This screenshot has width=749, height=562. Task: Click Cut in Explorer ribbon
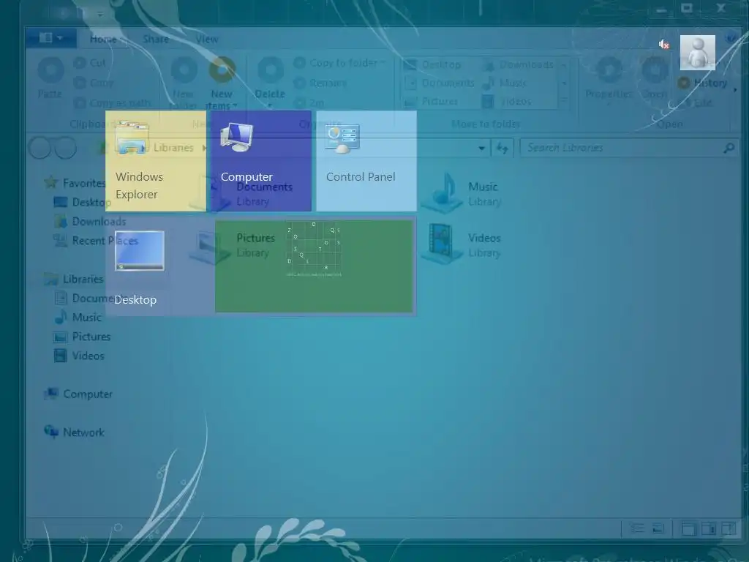90,63
